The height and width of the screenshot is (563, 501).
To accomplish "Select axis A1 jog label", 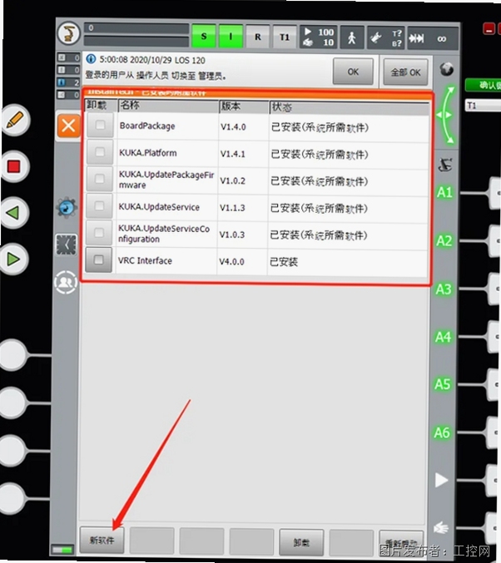I will [x=444, y=192].
